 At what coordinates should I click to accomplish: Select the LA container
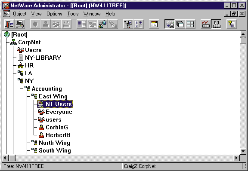click(25, 73)
